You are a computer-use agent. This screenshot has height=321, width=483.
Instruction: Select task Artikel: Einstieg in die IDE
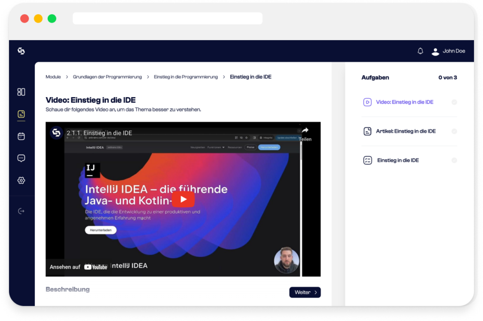click(406, 132)
